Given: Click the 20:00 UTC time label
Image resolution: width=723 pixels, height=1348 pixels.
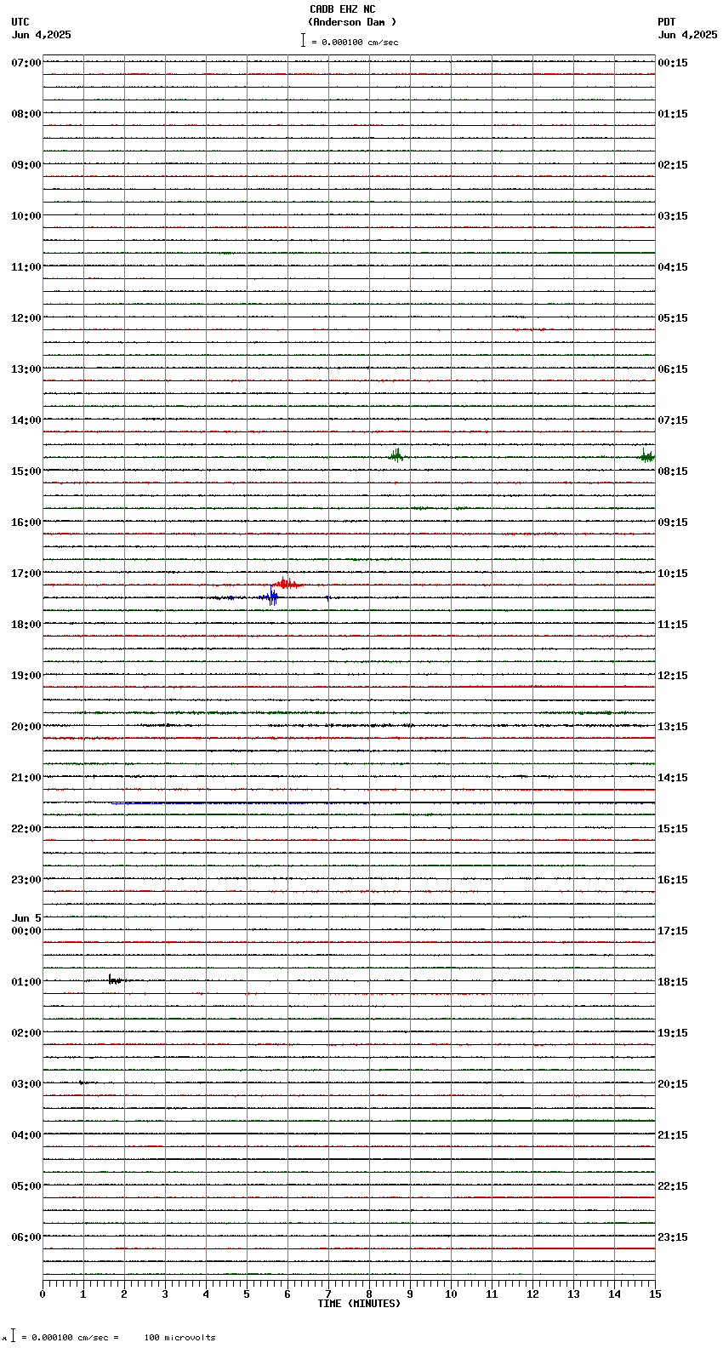Looking at the screenshot, I should point(26,727).
